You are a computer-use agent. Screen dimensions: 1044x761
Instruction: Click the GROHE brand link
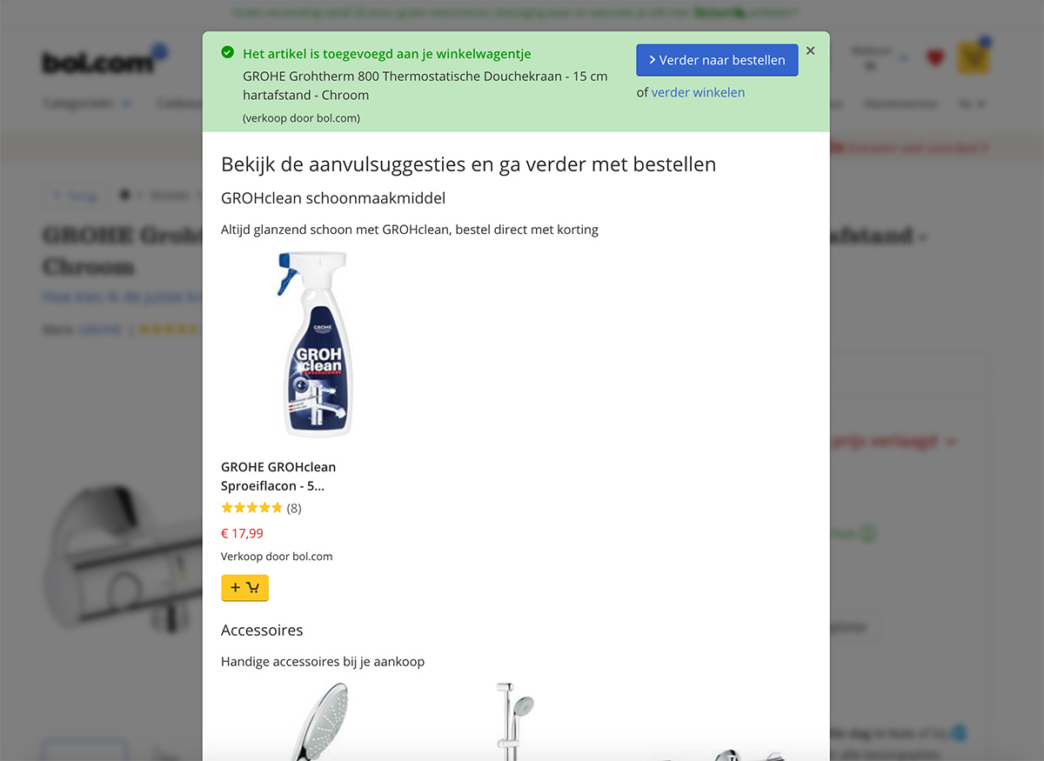[x=101, y=330]
